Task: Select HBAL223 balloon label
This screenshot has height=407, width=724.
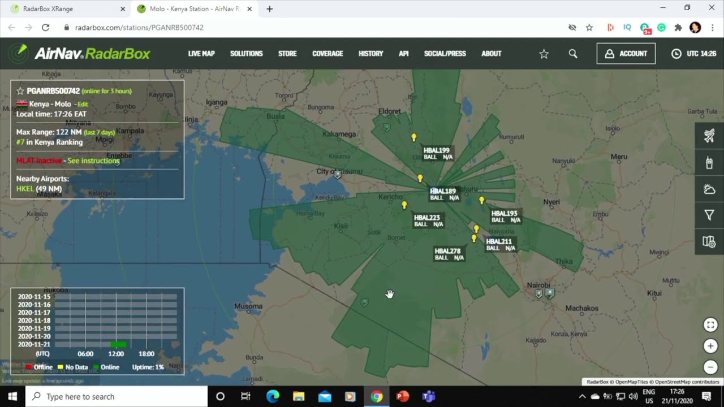Action: click(428, 220)
